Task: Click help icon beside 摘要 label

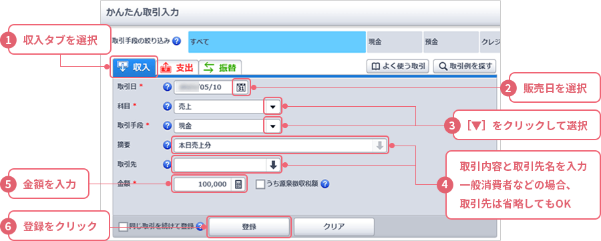Action: [x=167, y=146]
